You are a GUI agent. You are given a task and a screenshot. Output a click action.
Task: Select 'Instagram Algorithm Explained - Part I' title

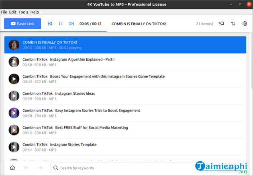pyautogui.click(x=82, y=60)
